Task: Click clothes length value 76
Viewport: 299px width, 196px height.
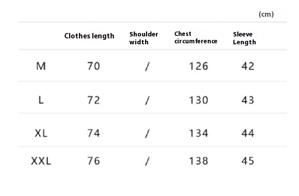Action: 94,161
